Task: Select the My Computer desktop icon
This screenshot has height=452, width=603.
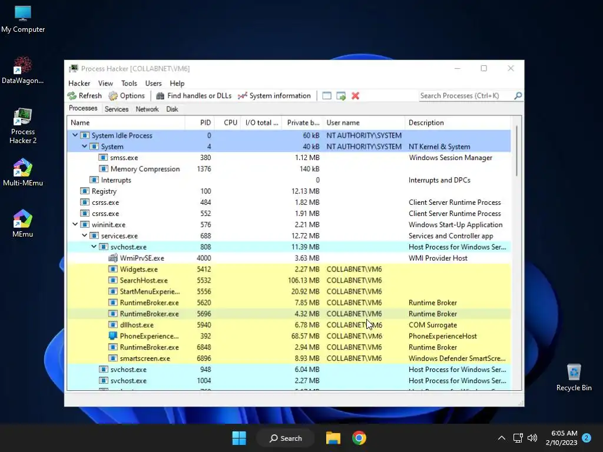Action: coord(23,19)
